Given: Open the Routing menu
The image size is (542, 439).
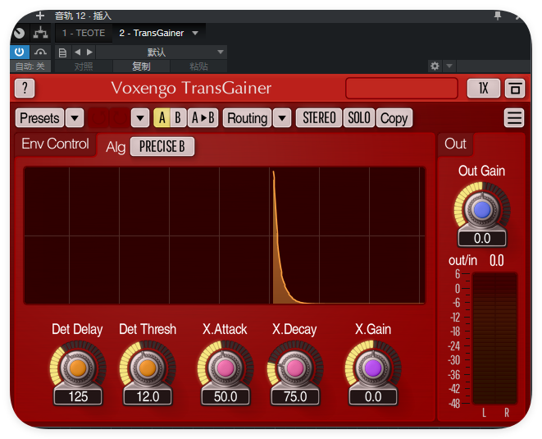Looking at the screenshot, I should tap(247, 118).
